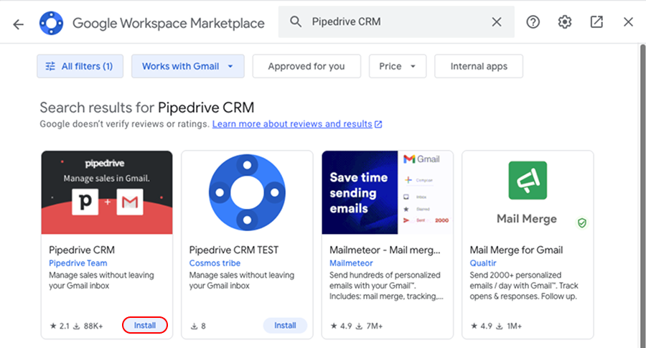Click in the Pipedrive CRM search field
Screen dimensions: 646x348
click(395, 22)
